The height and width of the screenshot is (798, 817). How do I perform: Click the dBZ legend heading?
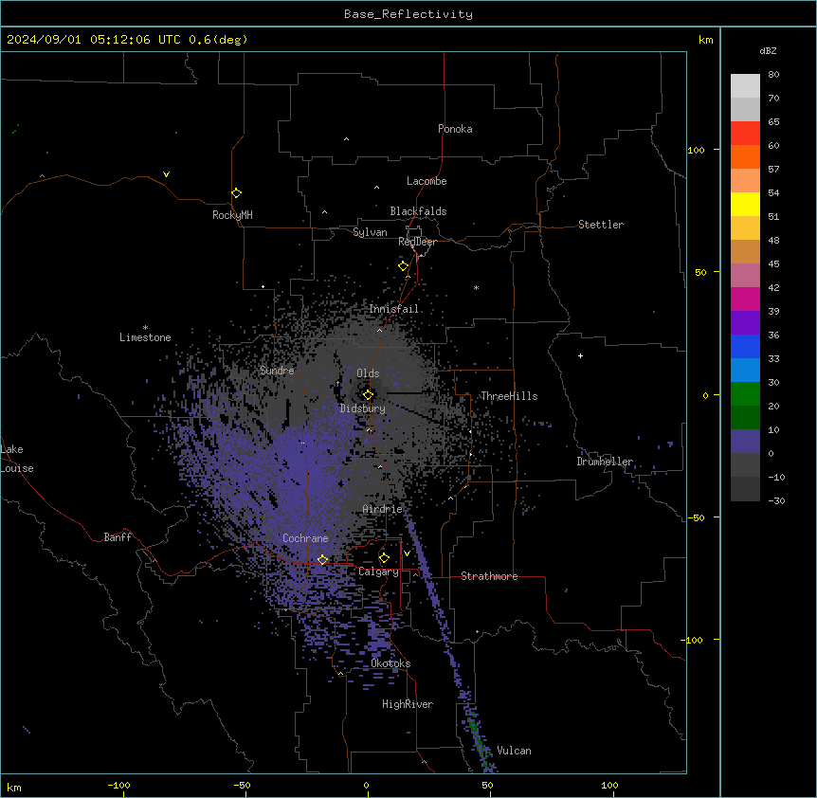(768, 50)
